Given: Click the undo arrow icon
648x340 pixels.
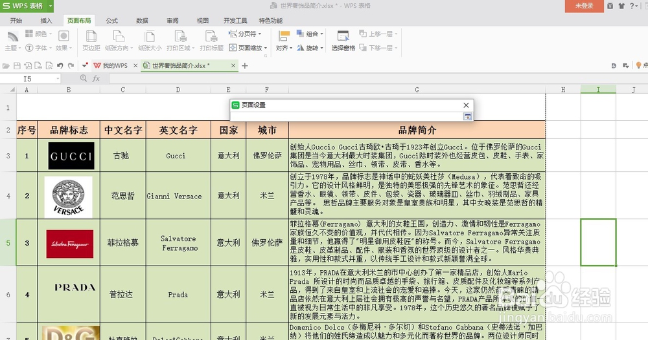Looking at the screenshot, I should (x=60, y=65).
